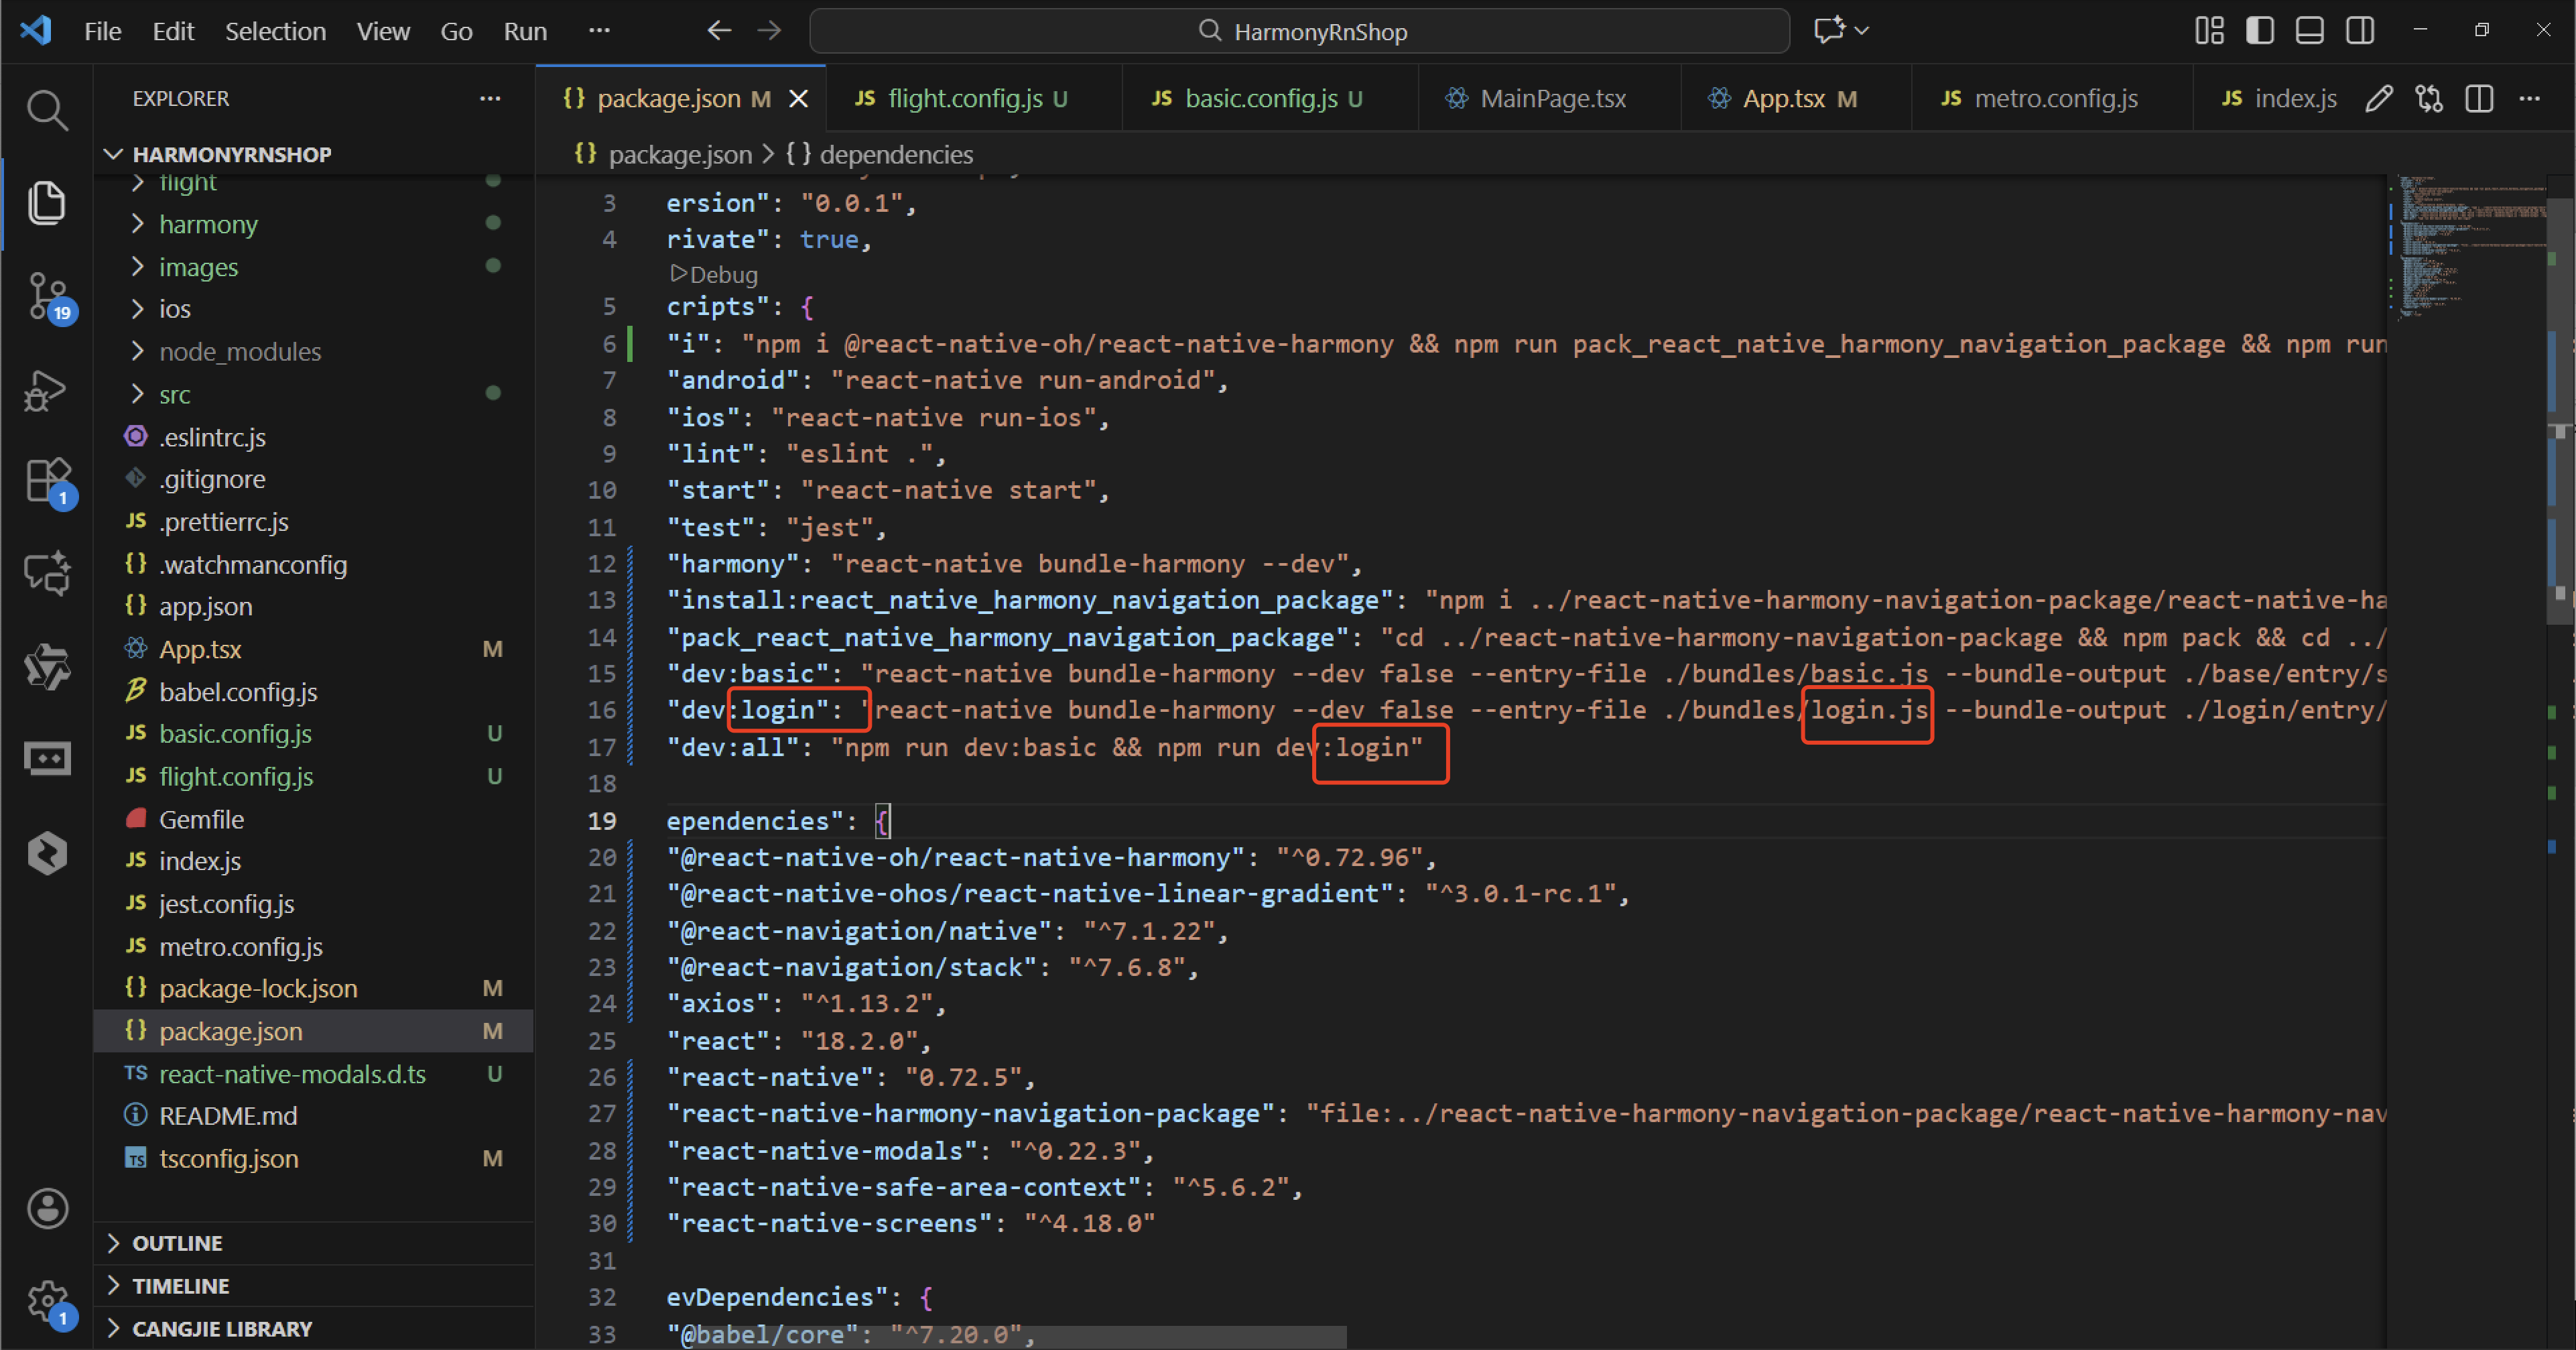
Task: Switch to the flight.config.js tab
Action: click(974, 98)
